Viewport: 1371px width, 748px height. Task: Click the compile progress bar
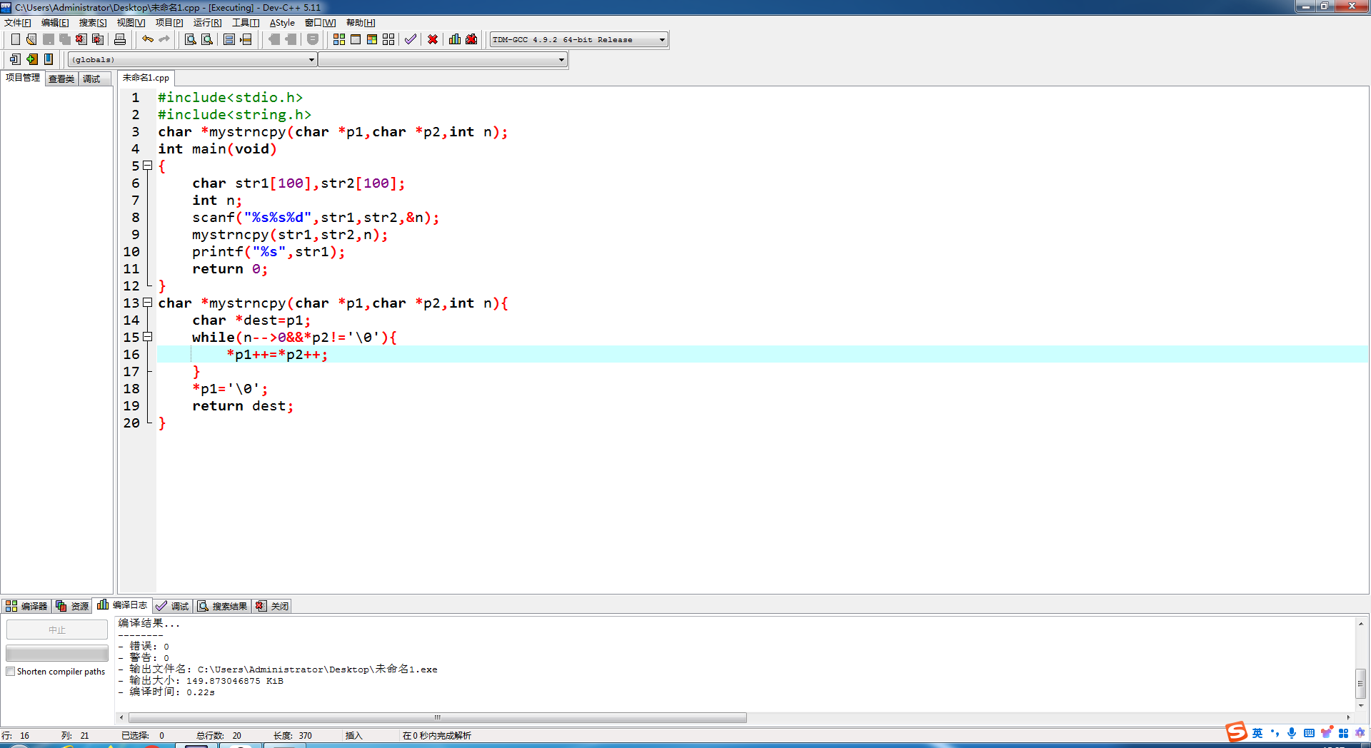coord(57,653)
